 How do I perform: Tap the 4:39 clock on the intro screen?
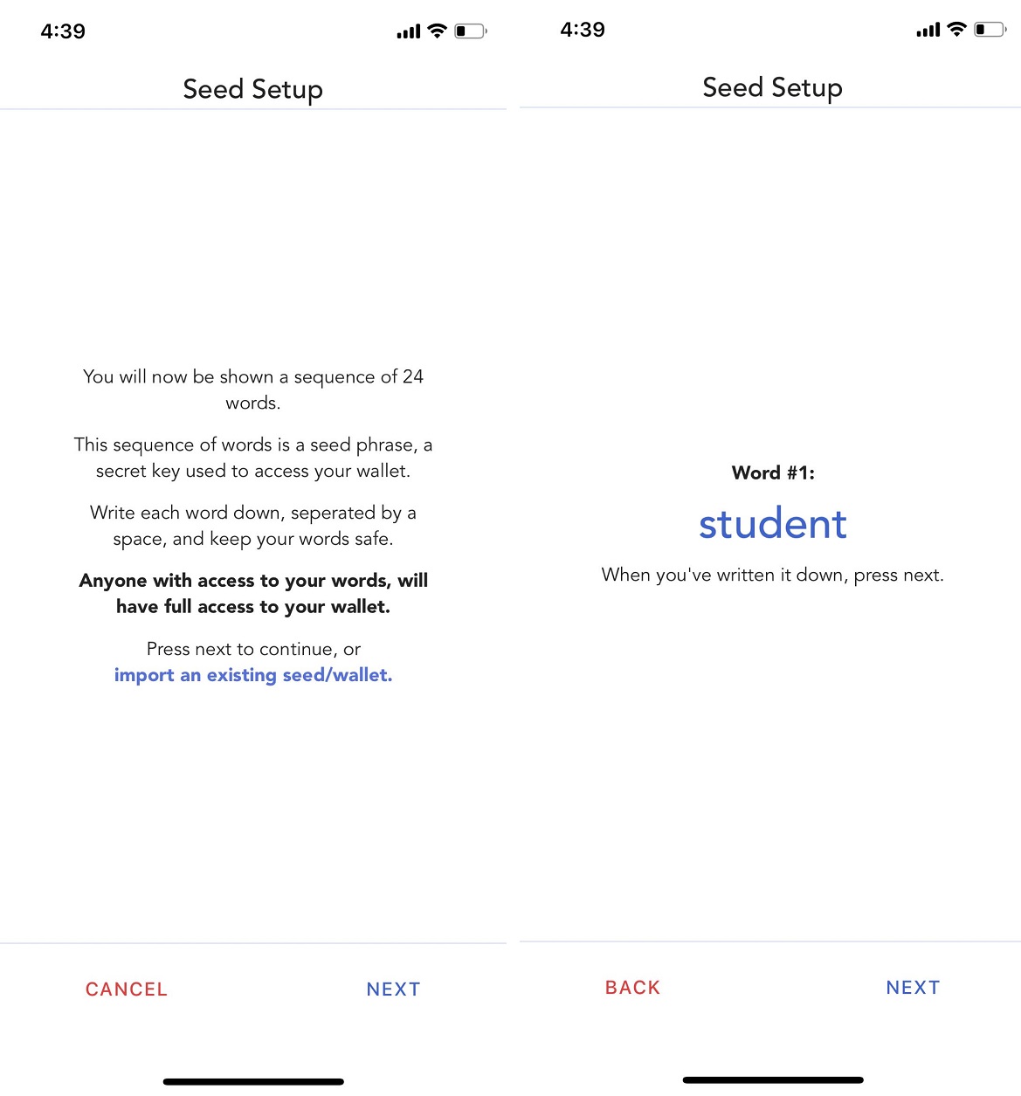(x=63, y=31)
